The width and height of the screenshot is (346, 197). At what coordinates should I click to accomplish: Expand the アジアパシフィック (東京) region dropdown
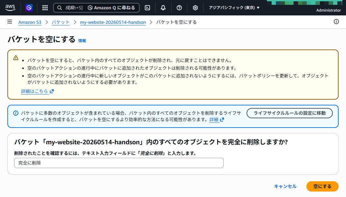(x=234, y=8)
